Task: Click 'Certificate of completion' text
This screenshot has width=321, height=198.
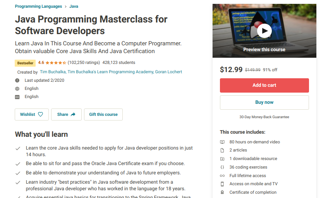Action: tap(253, 192)
